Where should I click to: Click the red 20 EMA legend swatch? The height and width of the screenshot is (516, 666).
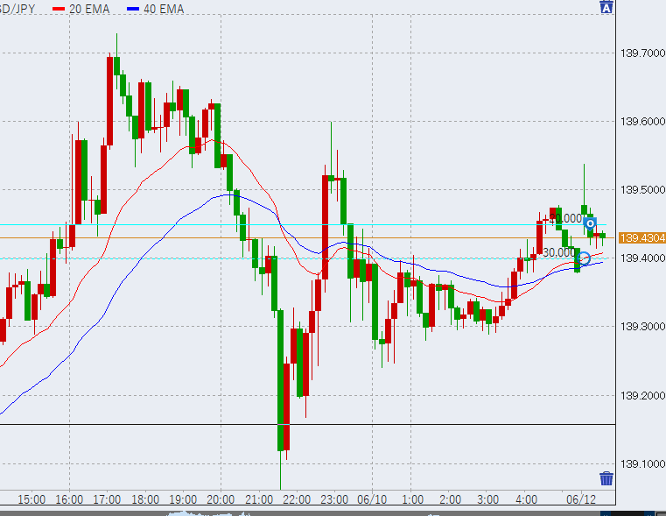[59, 7]
